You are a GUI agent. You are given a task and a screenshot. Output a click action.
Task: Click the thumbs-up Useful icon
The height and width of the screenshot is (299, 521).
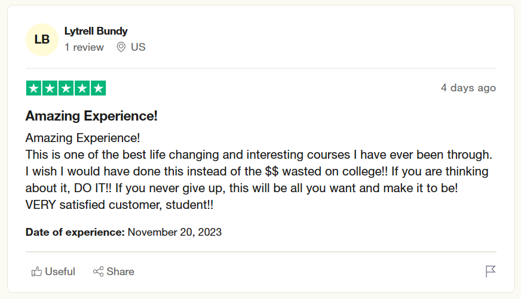(37, 272)
